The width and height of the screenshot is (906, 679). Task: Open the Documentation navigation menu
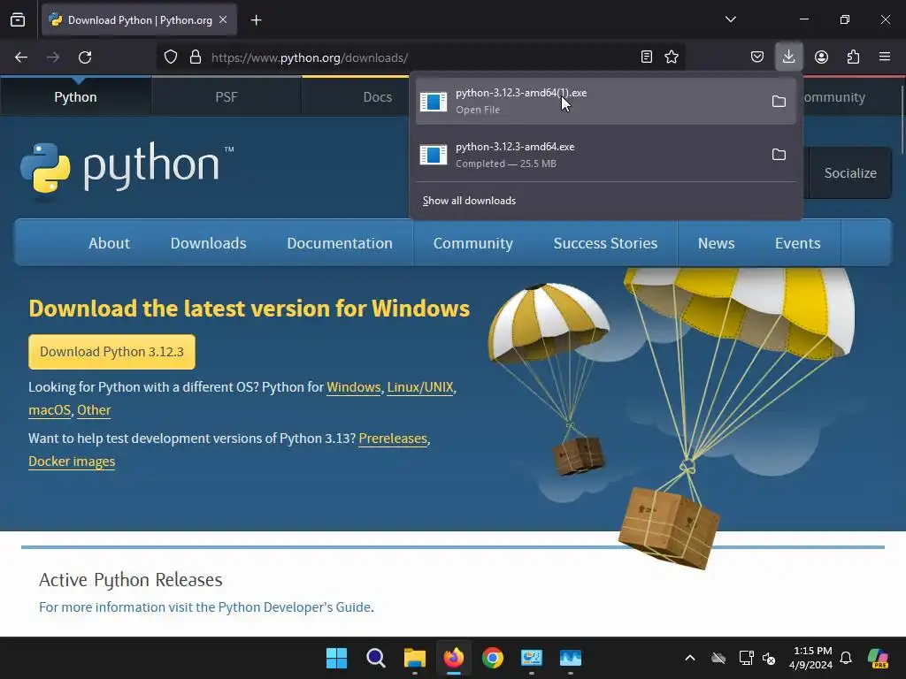(340, 243)
